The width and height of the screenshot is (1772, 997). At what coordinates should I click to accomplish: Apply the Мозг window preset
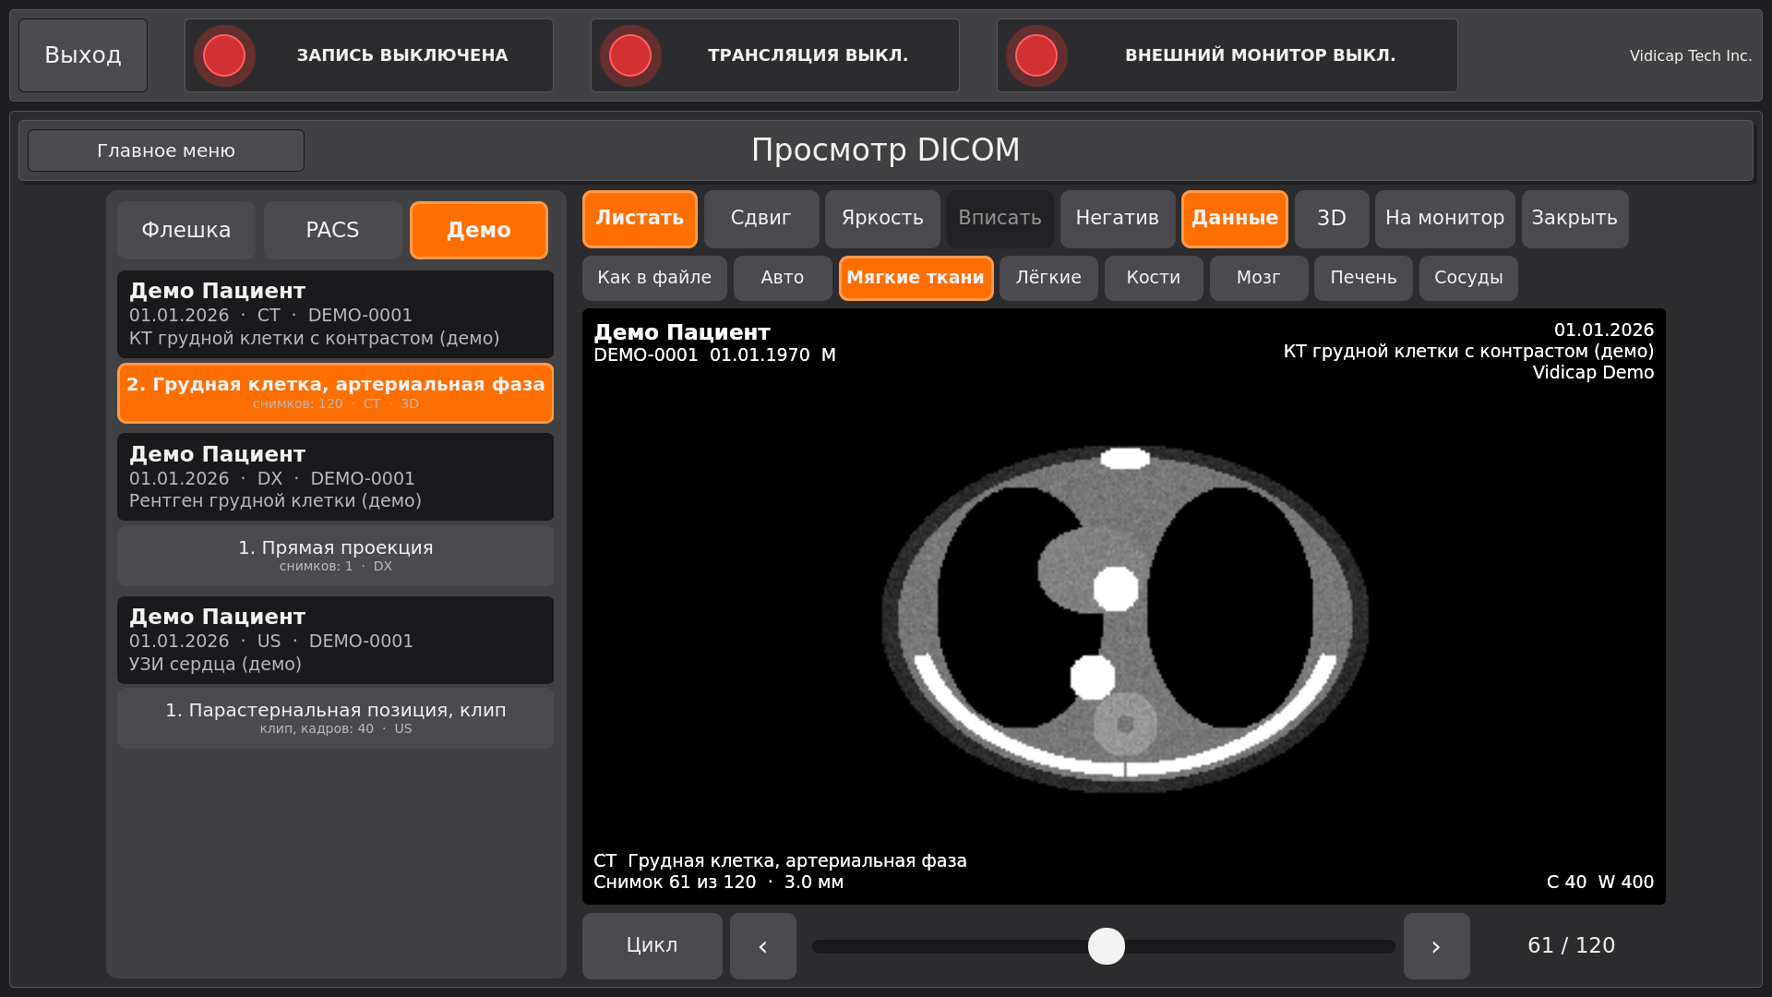[1259, 278]
